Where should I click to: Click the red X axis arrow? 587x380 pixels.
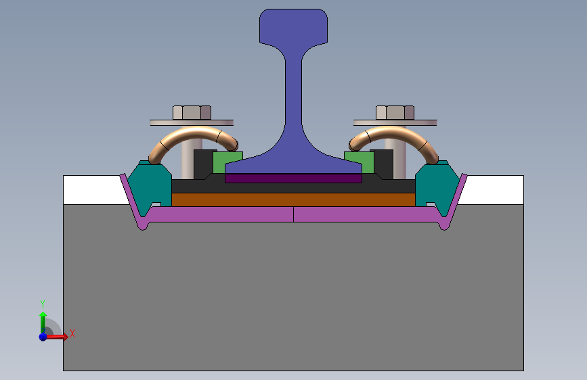point(57,337)
